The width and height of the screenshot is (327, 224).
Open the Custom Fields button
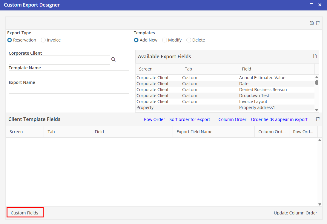coord(25,213)
